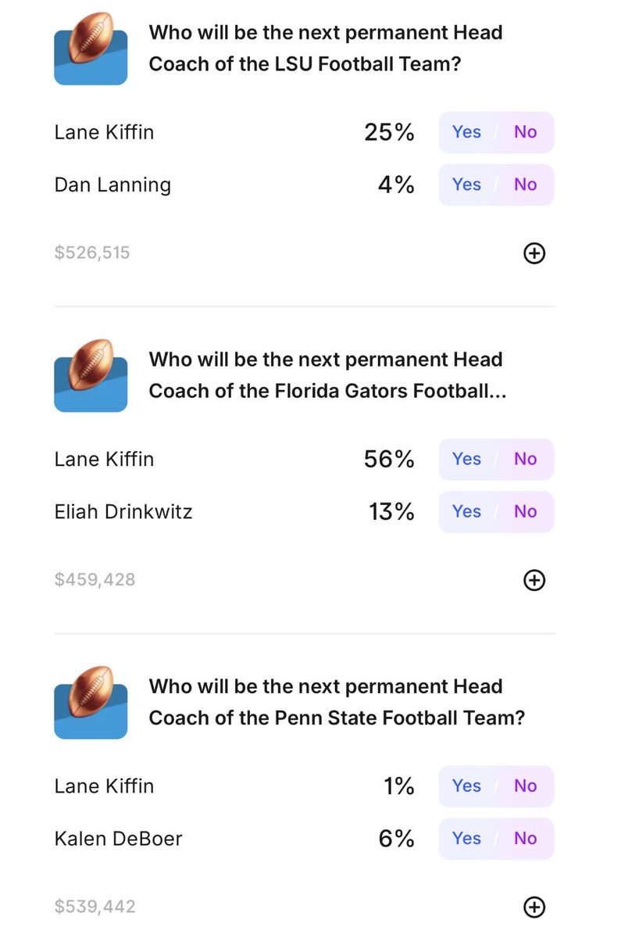Click the Kalen DeBoer outcome row name
Screen dimensions: 628x938
click(x=118, y=839)
